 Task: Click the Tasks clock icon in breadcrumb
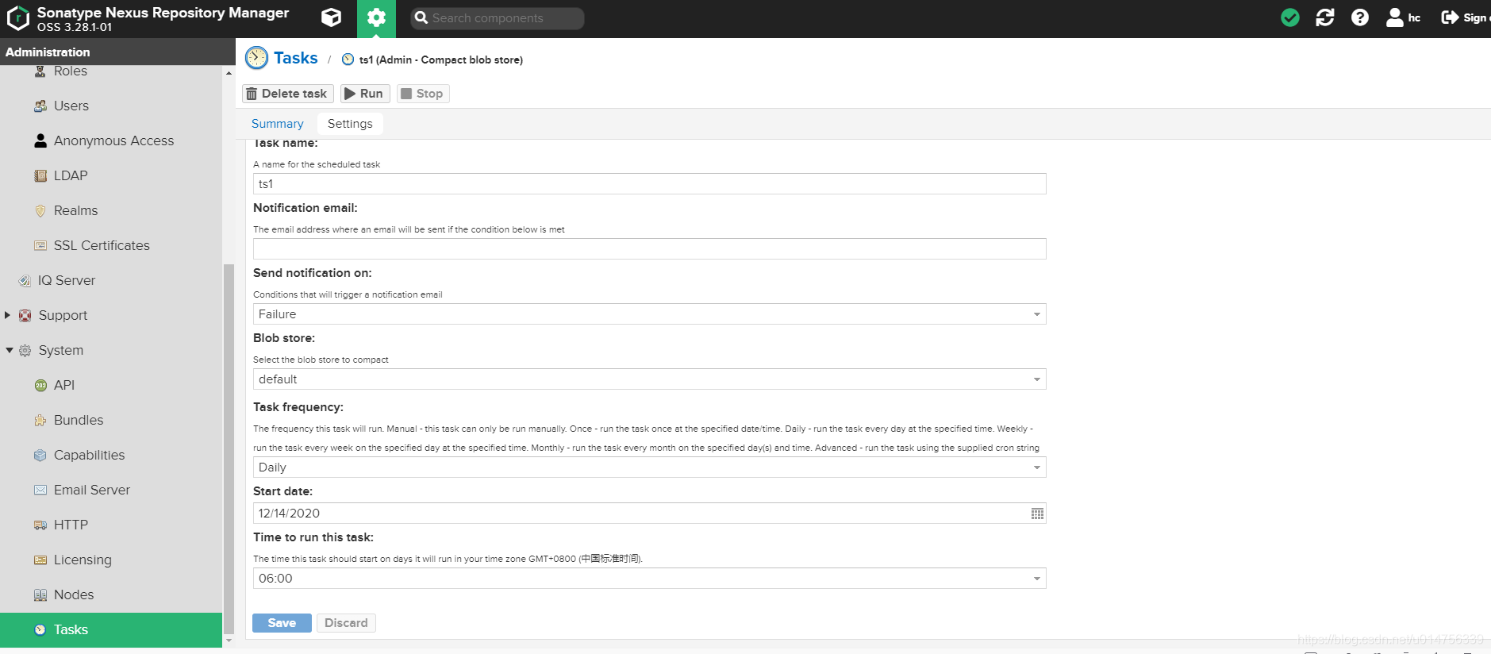click(256, 58)
